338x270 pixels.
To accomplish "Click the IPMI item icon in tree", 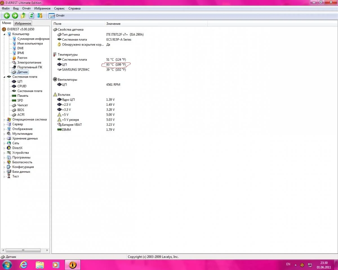I will pos(14,53).
